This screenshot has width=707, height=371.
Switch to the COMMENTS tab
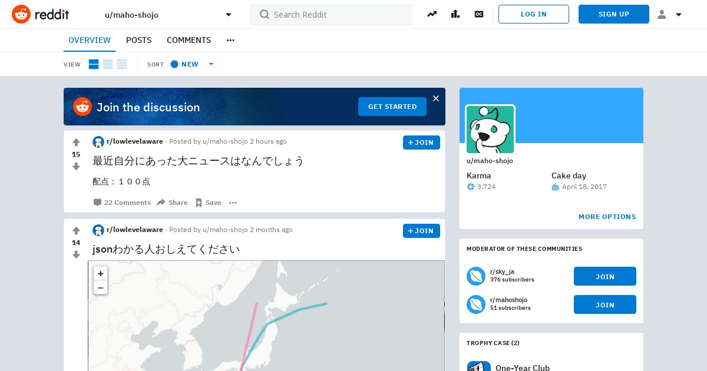(x=189, y=40)
